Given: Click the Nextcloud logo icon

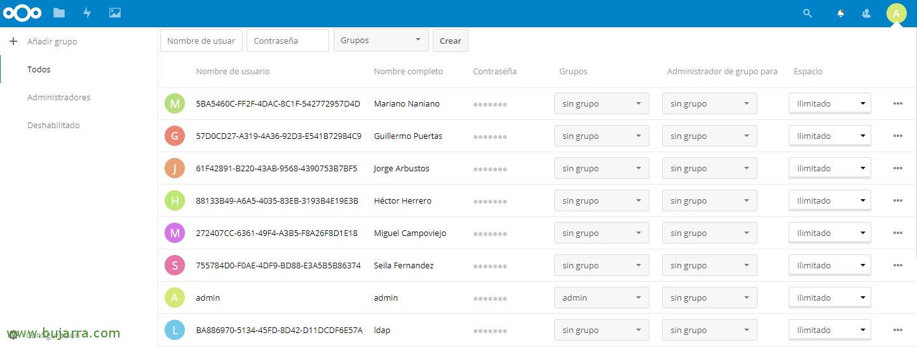Looking at the screenshot, I should (x=22, y=13).
